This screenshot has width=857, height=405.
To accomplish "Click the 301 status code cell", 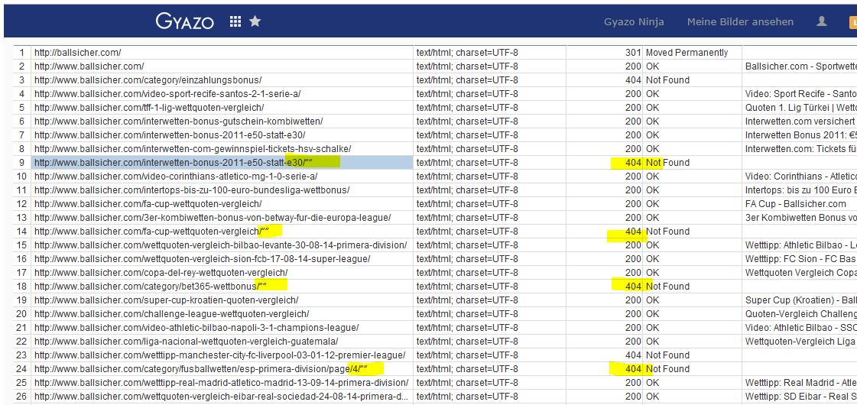I will coord(633,53).
